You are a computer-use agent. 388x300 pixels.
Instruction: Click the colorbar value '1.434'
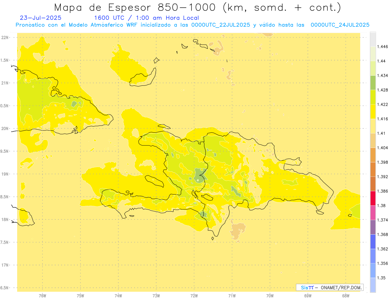(x=383, y=75)
